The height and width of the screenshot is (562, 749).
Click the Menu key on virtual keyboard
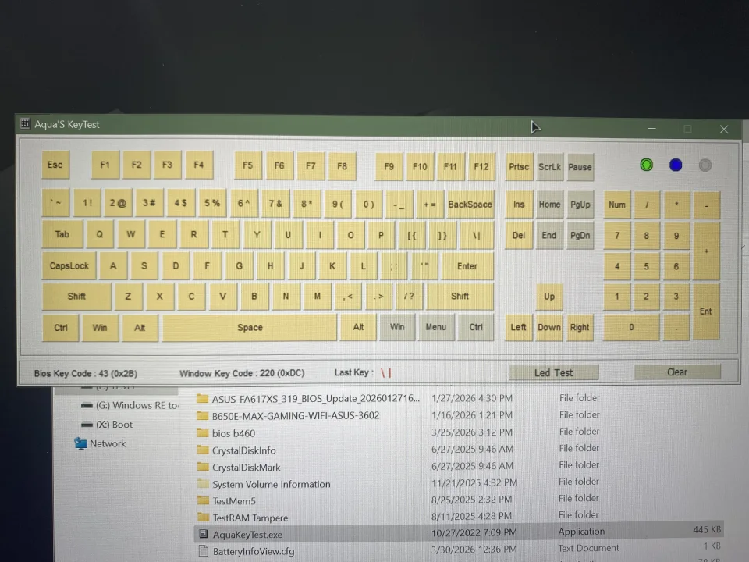(x=435, y=327)
